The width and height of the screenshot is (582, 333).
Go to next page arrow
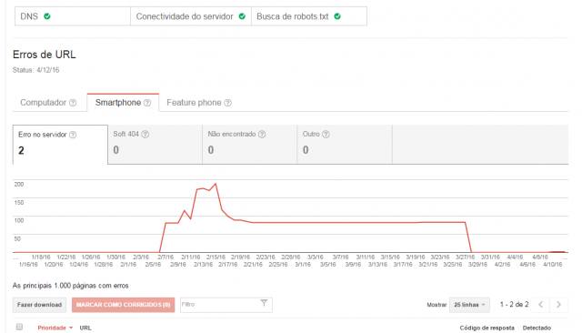(558, 305)
